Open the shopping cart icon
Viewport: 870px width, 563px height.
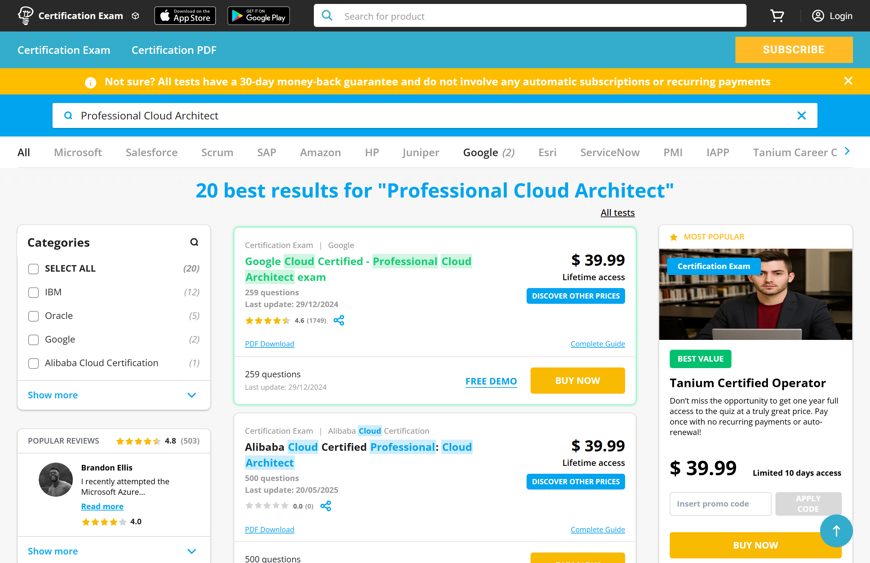(777, 16)
